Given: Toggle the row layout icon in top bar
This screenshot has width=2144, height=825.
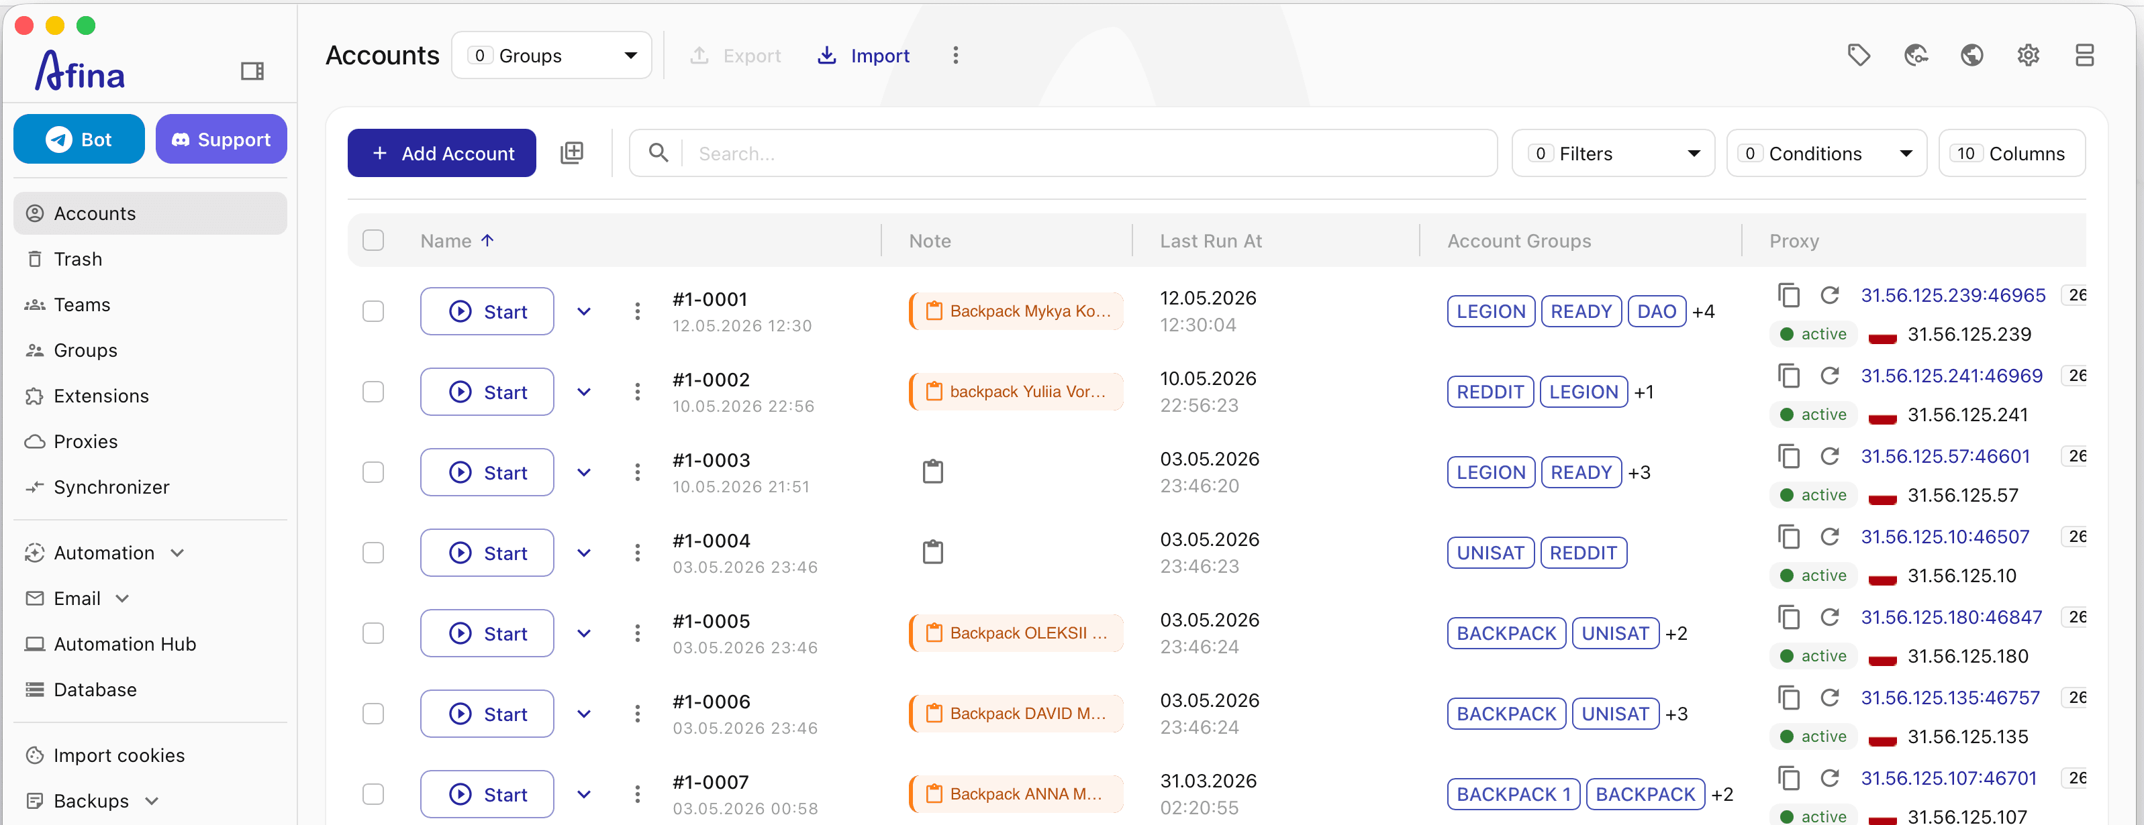Looking at the screenshot, I should [2084, 55].
